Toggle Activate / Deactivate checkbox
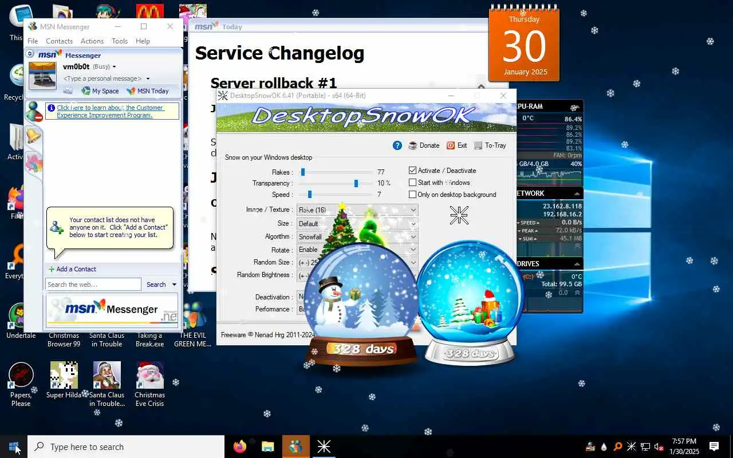The image size is (733, 458). coord(412,171)
